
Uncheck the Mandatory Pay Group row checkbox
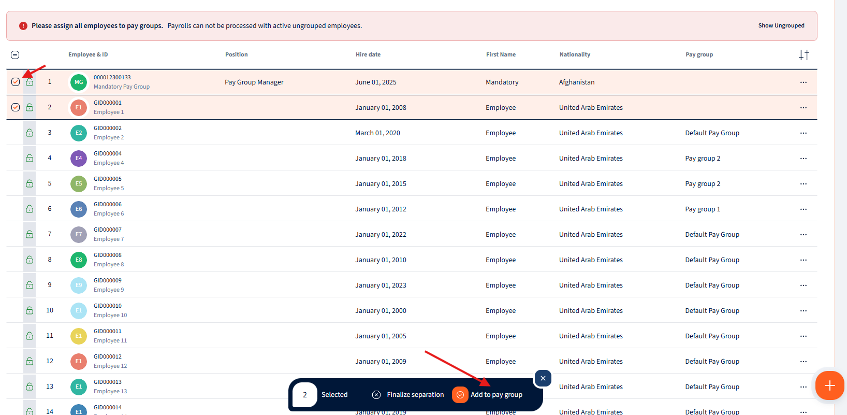point(16,82)
